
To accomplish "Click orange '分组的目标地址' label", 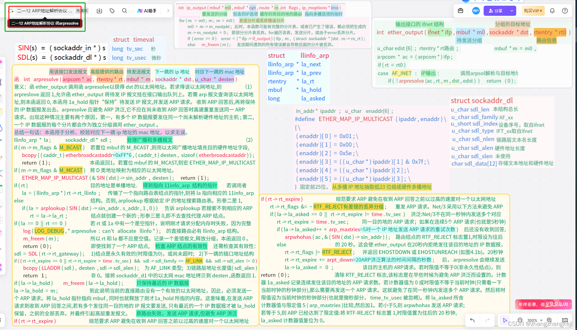I will pyautogui.click(x=512, y=24).
